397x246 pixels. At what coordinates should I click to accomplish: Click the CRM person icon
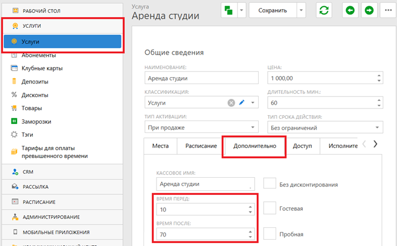tap(15, 172)
